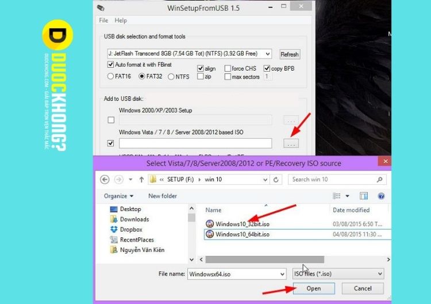Go up one folder level
The height and width of the screenshot is (304, 431).
141,180
